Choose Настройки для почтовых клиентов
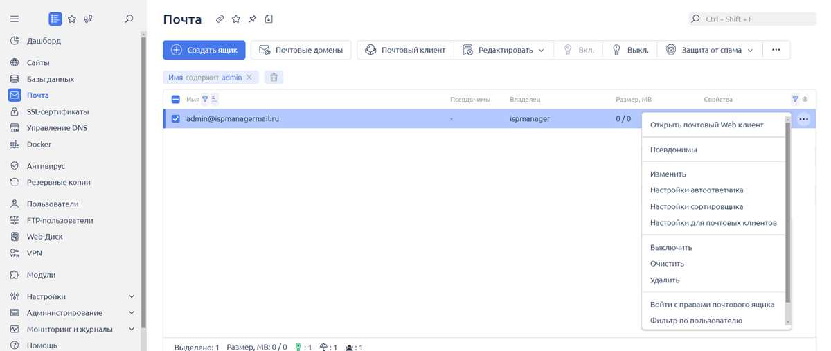This screenshot has width=831, height=351. (x=713, y=223)
